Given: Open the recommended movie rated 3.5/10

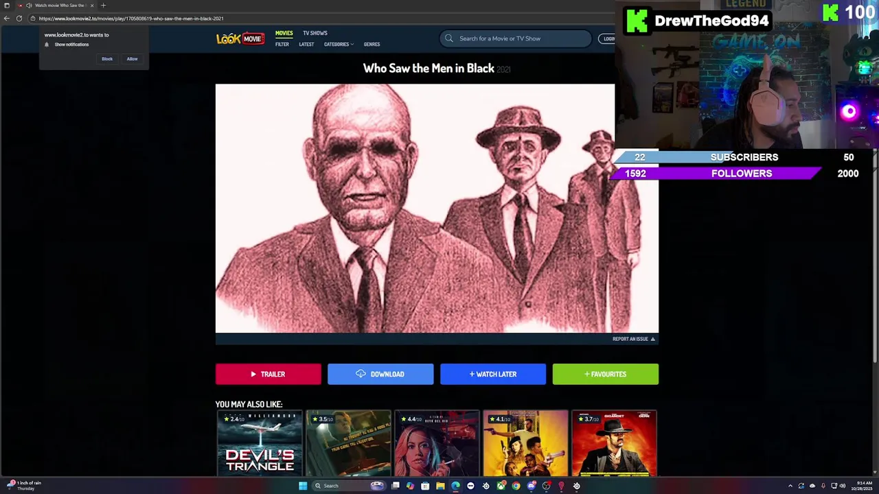Looking at the screenshot, I should [x=348, y=443].
